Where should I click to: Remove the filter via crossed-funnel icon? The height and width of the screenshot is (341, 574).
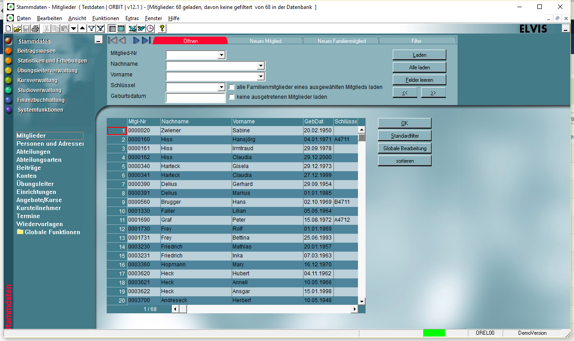tap(101, 28)
